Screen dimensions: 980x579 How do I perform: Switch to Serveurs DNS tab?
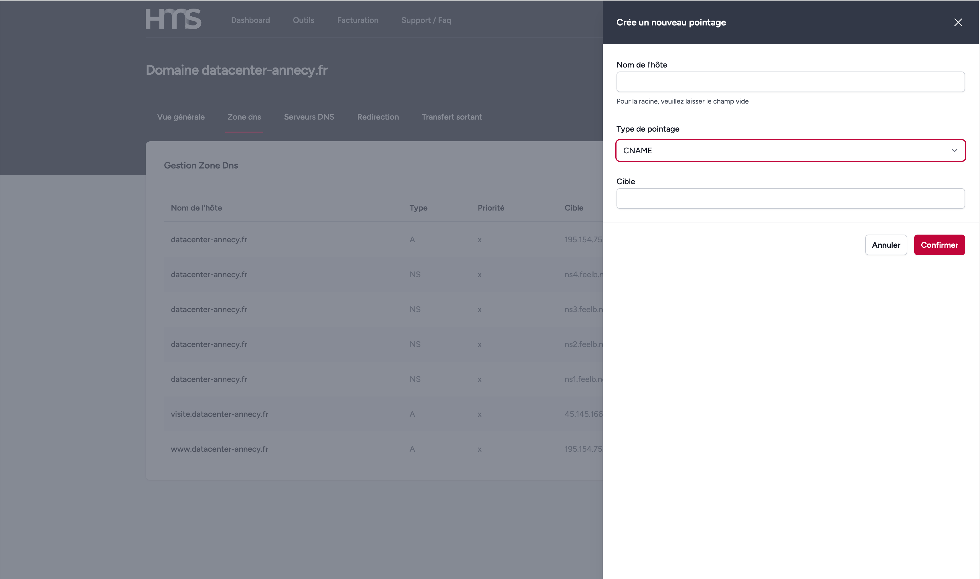pos(309,117)
